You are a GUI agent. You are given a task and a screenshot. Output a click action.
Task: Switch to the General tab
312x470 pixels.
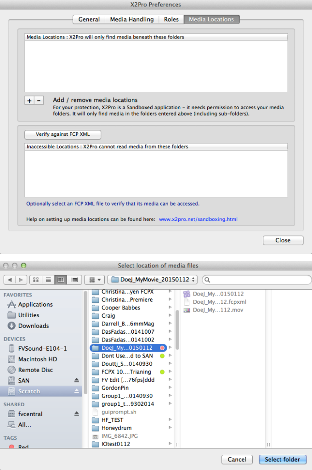(89, 19)
